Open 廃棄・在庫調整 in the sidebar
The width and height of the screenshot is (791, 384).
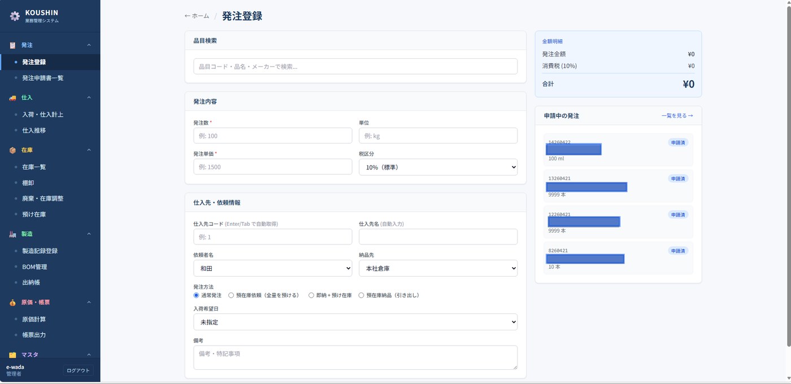(x=50, y=199)
